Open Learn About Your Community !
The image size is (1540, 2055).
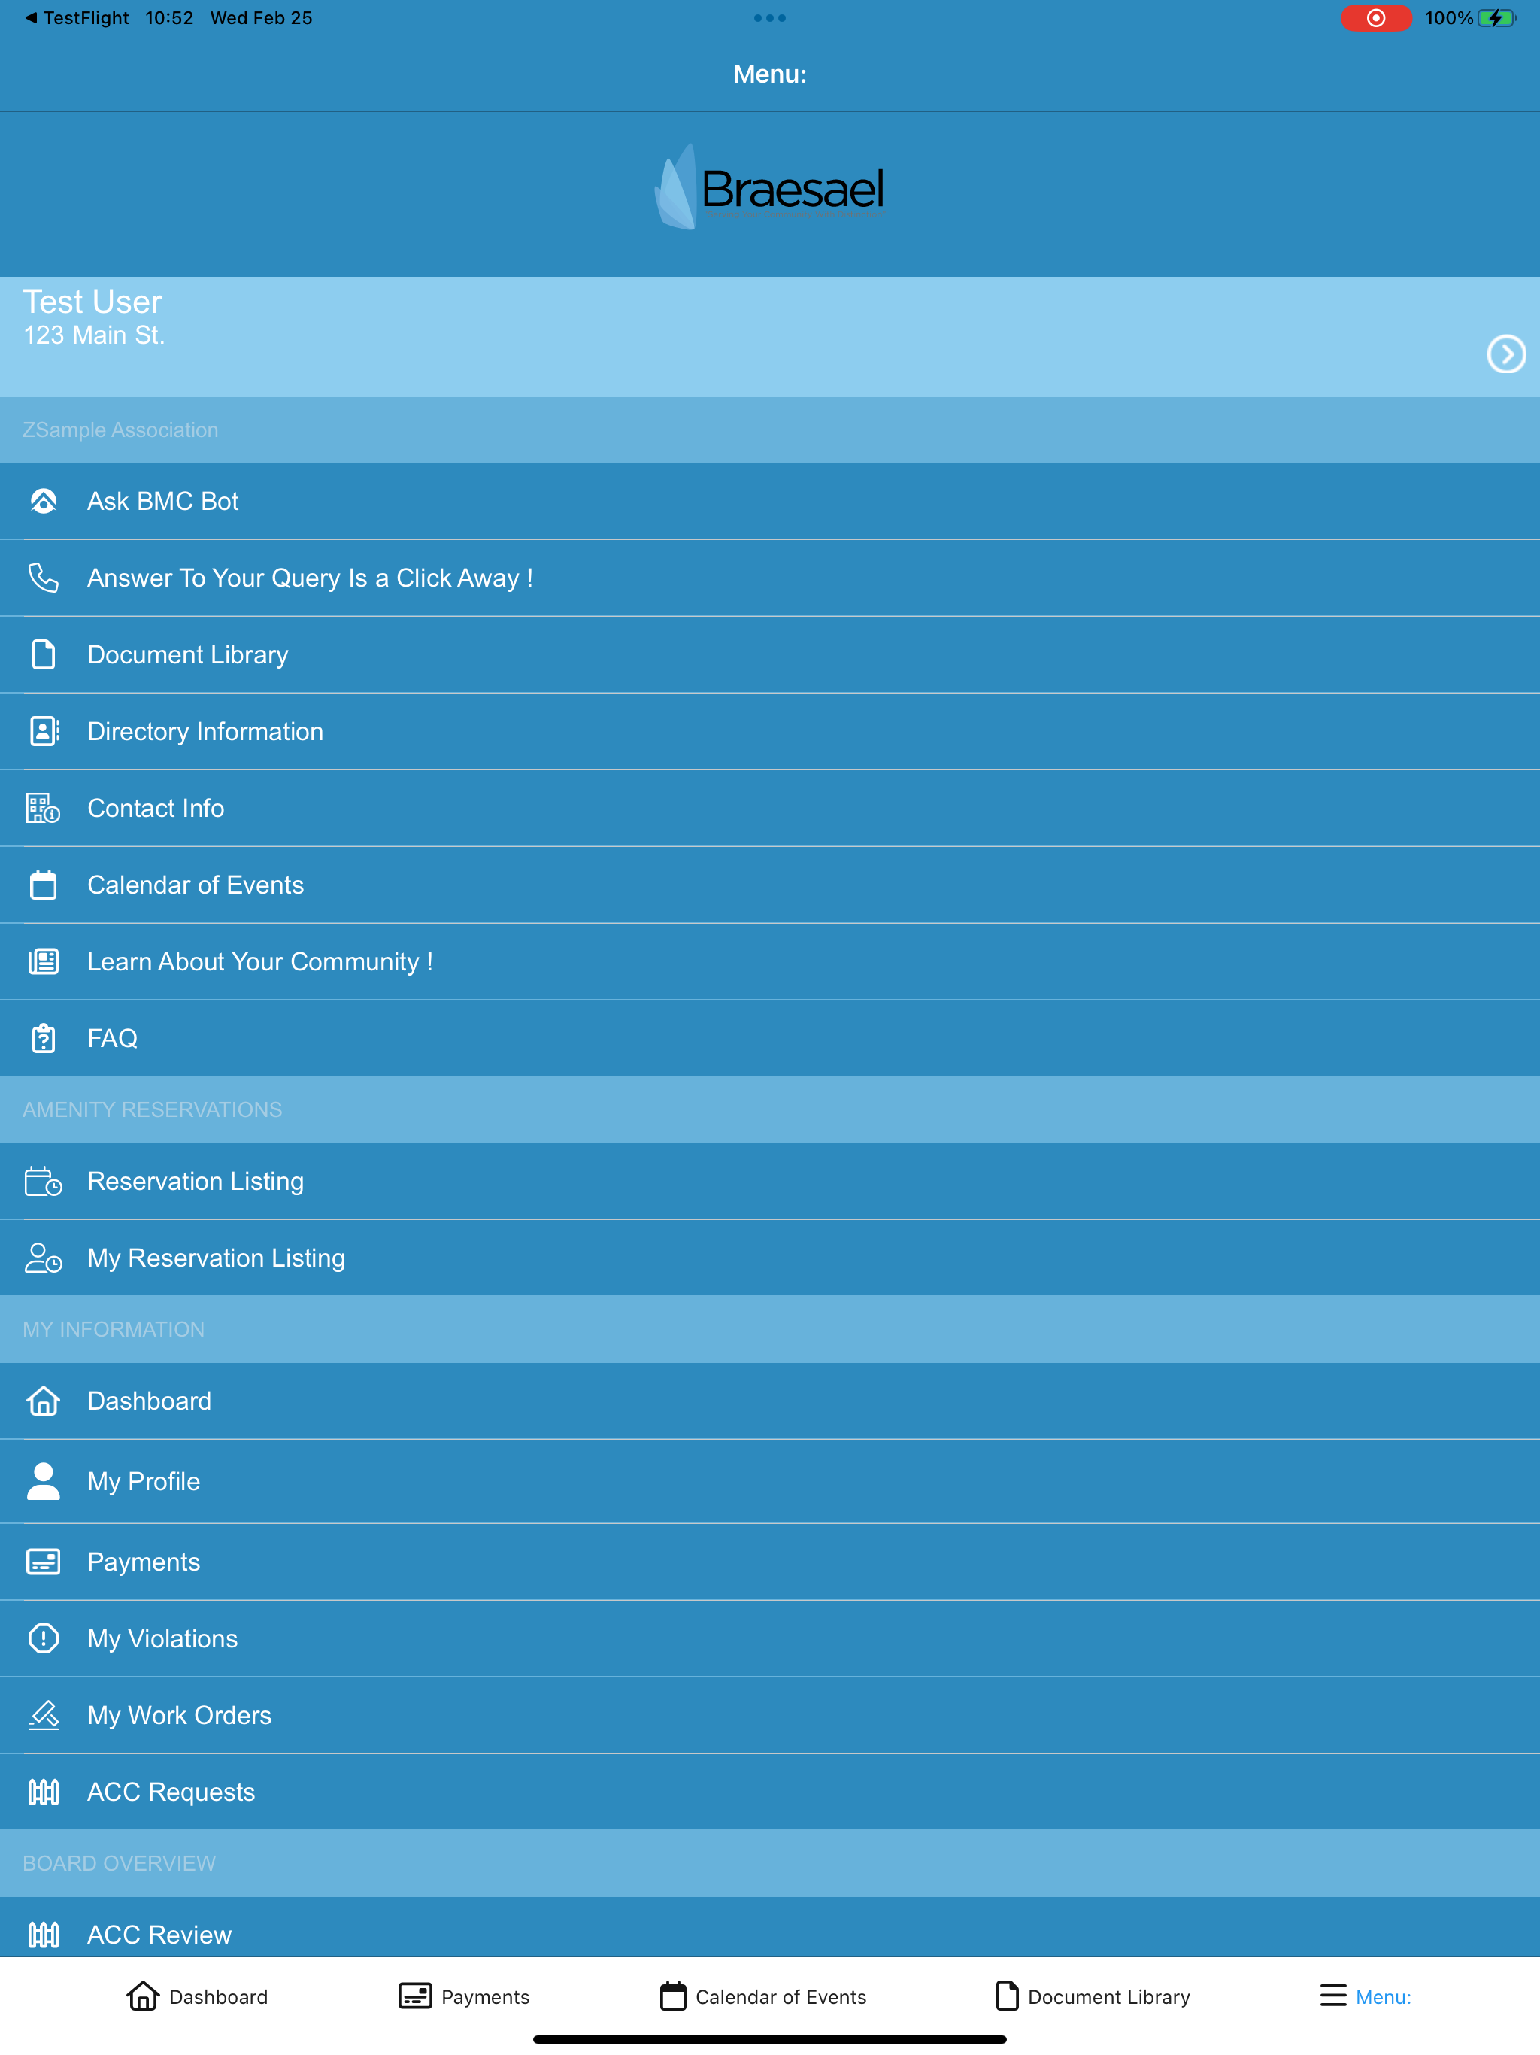[x=770, y=961]
